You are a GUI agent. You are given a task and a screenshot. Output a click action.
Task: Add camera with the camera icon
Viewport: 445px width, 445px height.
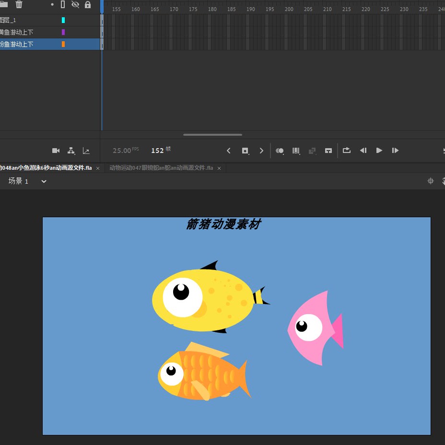(x=56, y=151)
